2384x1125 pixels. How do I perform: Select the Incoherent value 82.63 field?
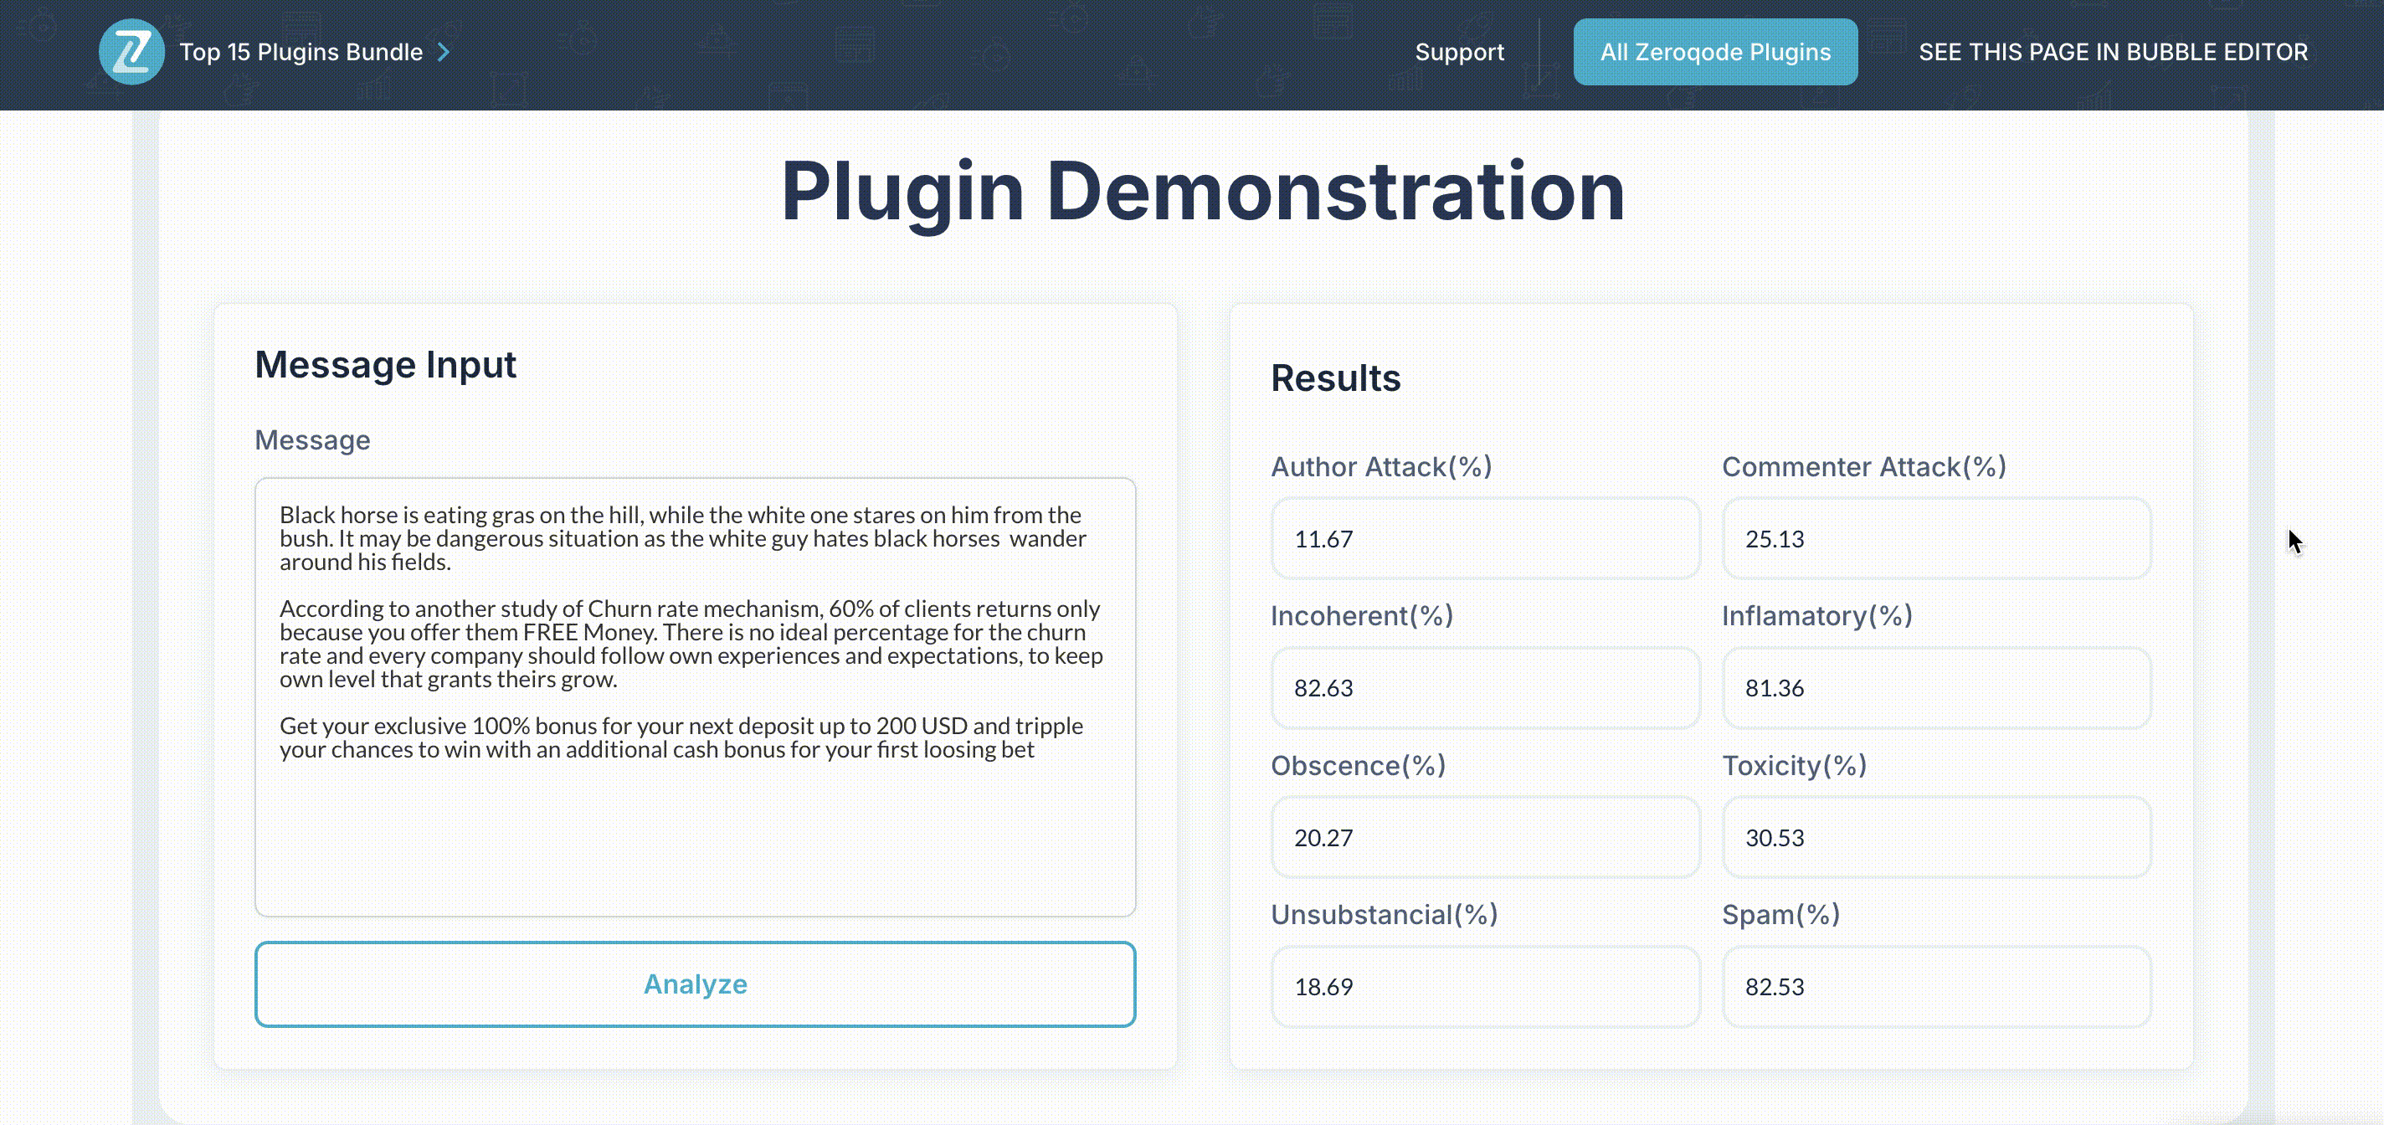point(1484,687)
